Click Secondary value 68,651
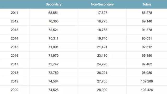Screen dimensions: 167x94 (x=53, y=13)
